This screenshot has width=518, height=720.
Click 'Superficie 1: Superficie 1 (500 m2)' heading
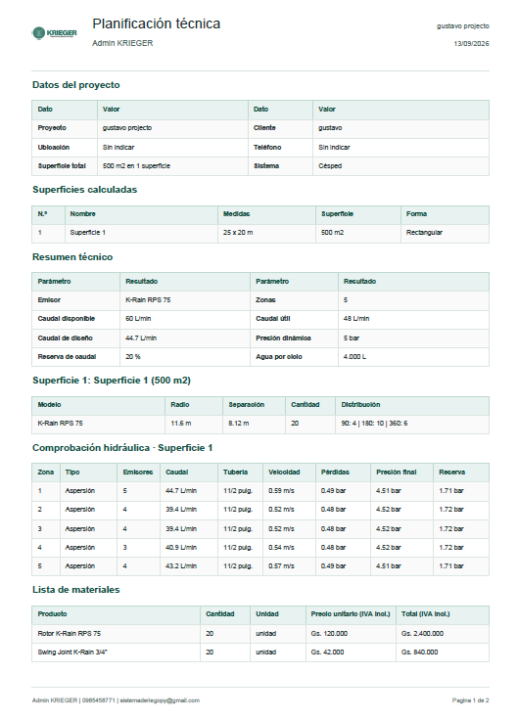click(x=112, y=381)
